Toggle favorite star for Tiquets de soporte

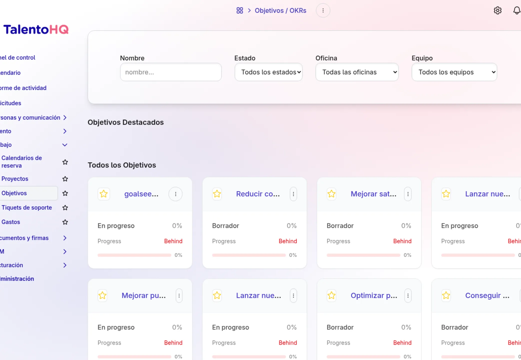coord(65,207)
